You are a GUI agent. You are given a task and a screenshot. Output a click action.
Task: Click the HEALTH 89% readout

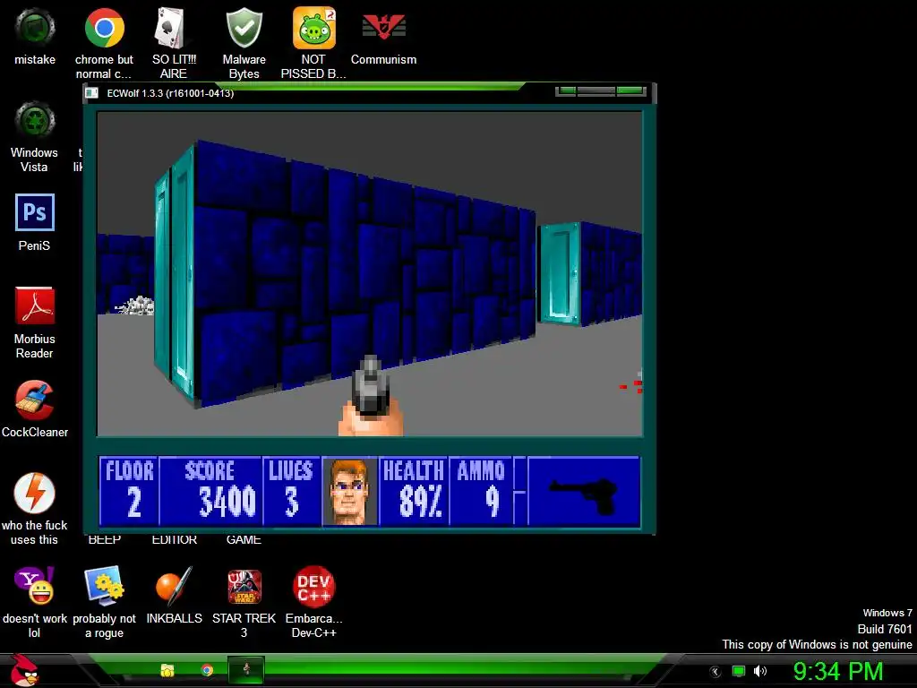[414, 492]
